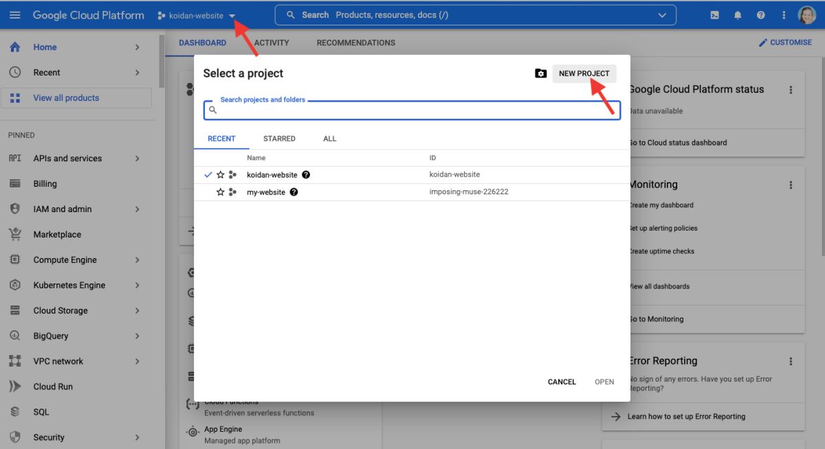Open the ACTIVITY tab

click(272, 43)
